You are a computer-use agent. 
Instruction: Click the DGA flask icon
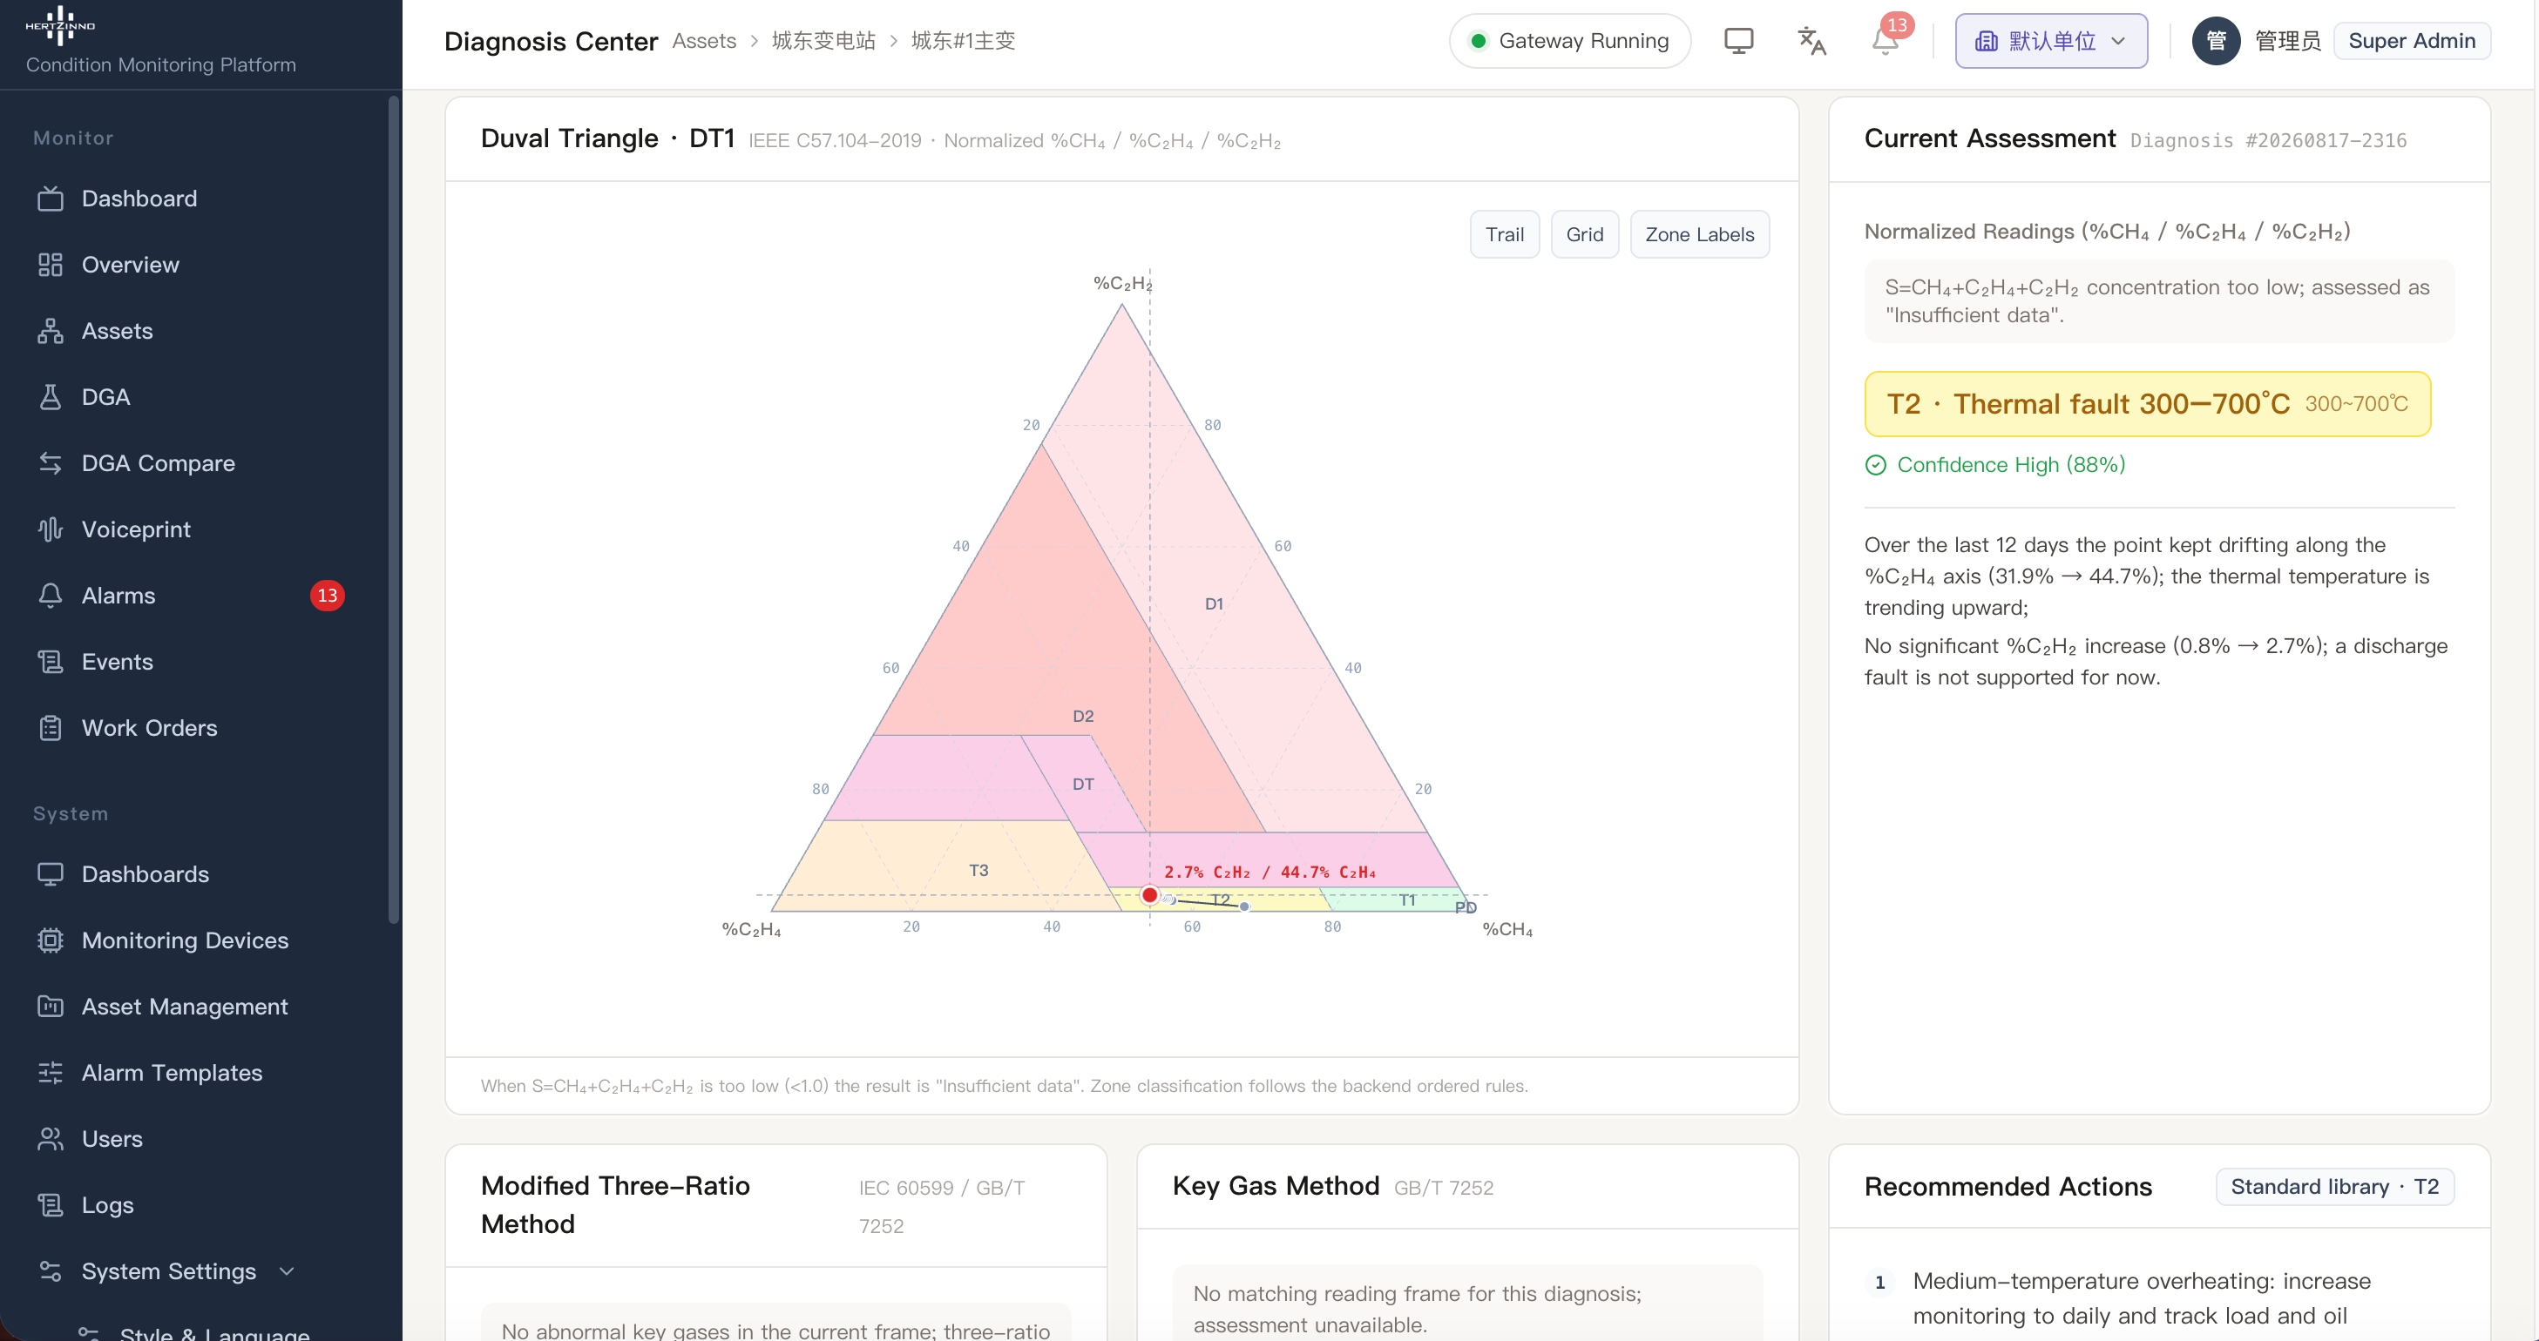(x=51, y=397)
